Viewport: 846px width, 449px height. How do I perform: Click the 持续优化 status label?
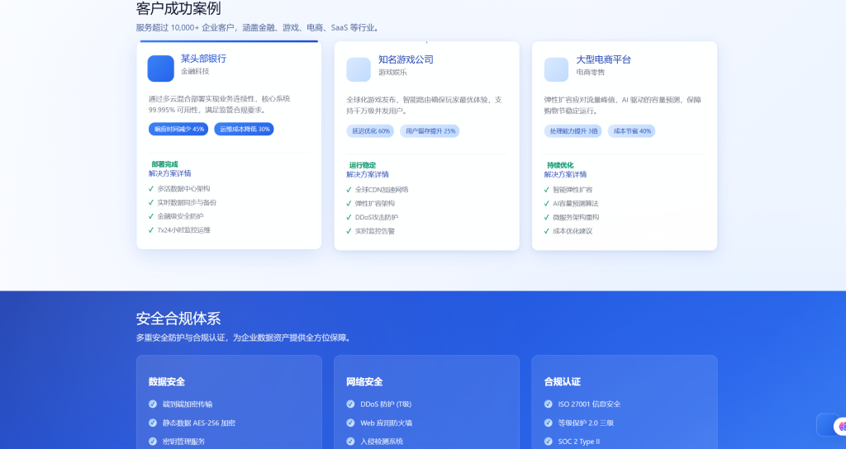(560, 165)
